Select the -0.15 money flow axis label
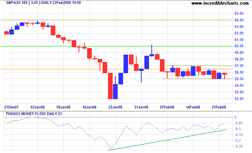 238,135
